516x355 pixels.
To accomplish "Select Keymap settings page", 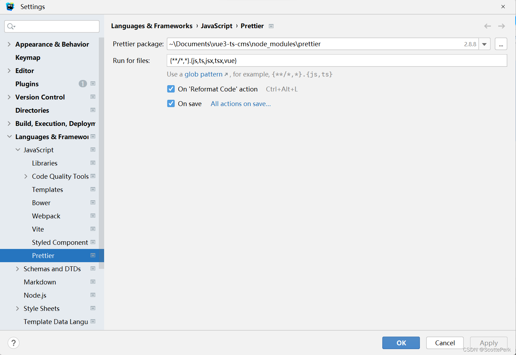I will tap(28, 57).
